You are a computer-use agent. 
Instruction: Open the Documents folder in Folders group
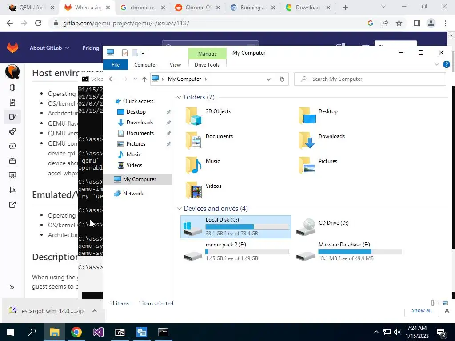pos(209,141)
